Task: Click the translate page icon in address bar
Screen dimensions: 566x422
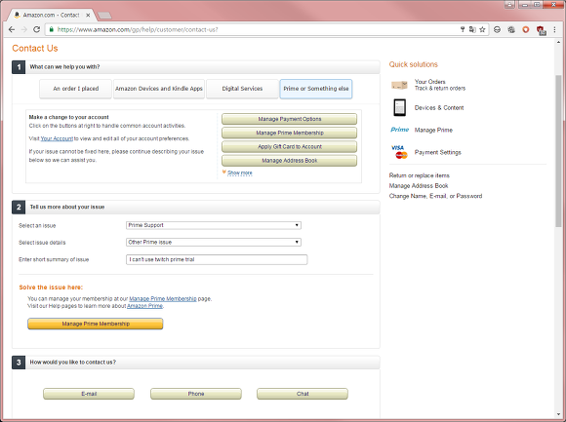Action: click(472, 29)
